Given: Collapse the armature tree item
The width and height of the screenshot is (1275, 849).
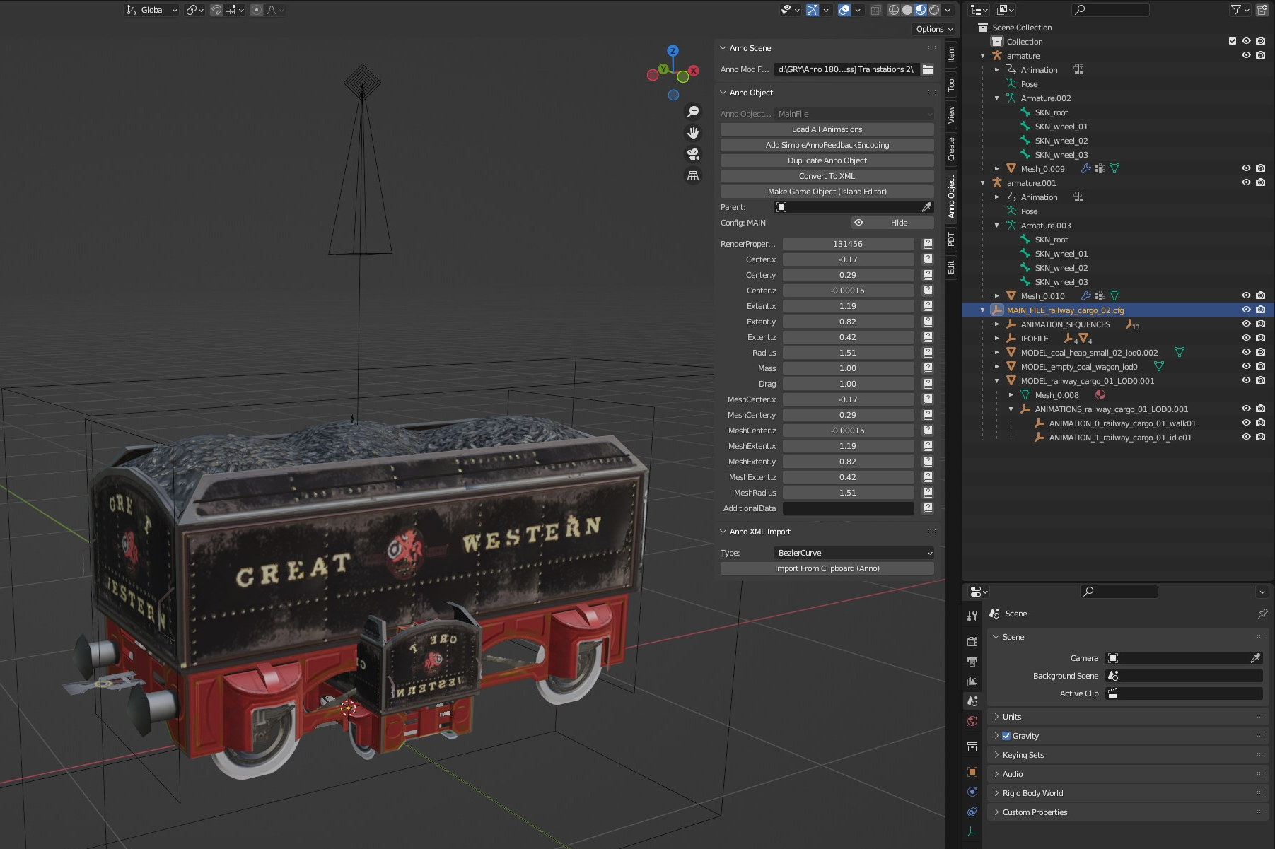Looking at the screenshot, I should (982, 55).
